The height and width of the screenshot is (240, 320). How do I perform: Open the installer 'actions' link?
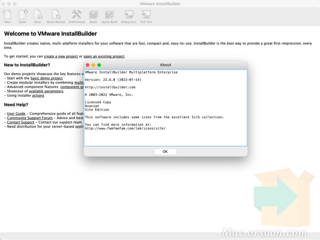38,96
